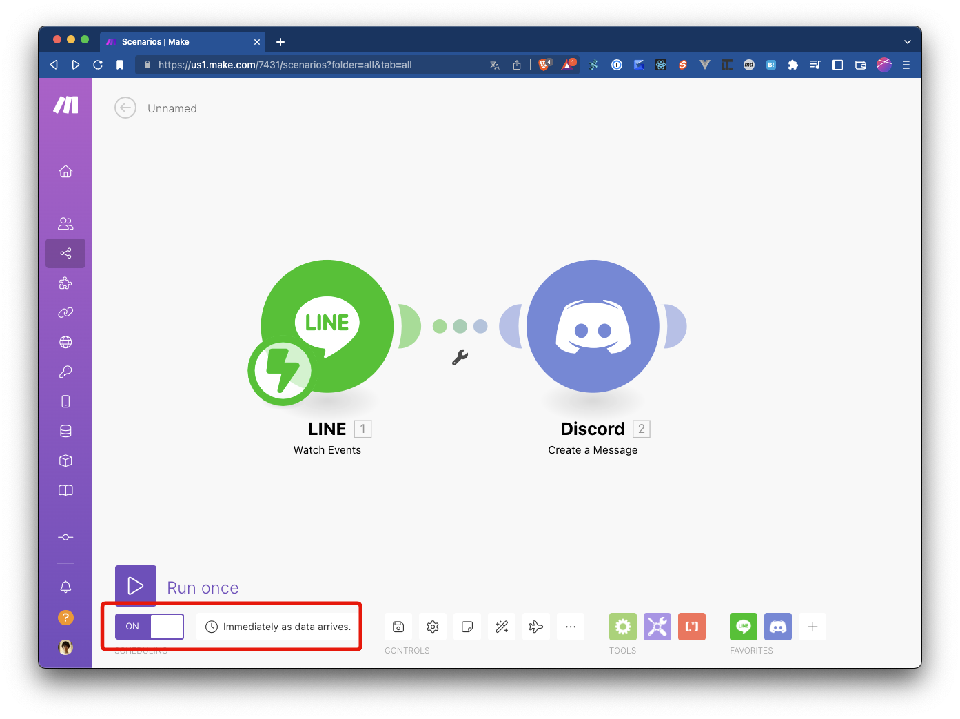Add the Discord favorite module

tap(777, 627)
